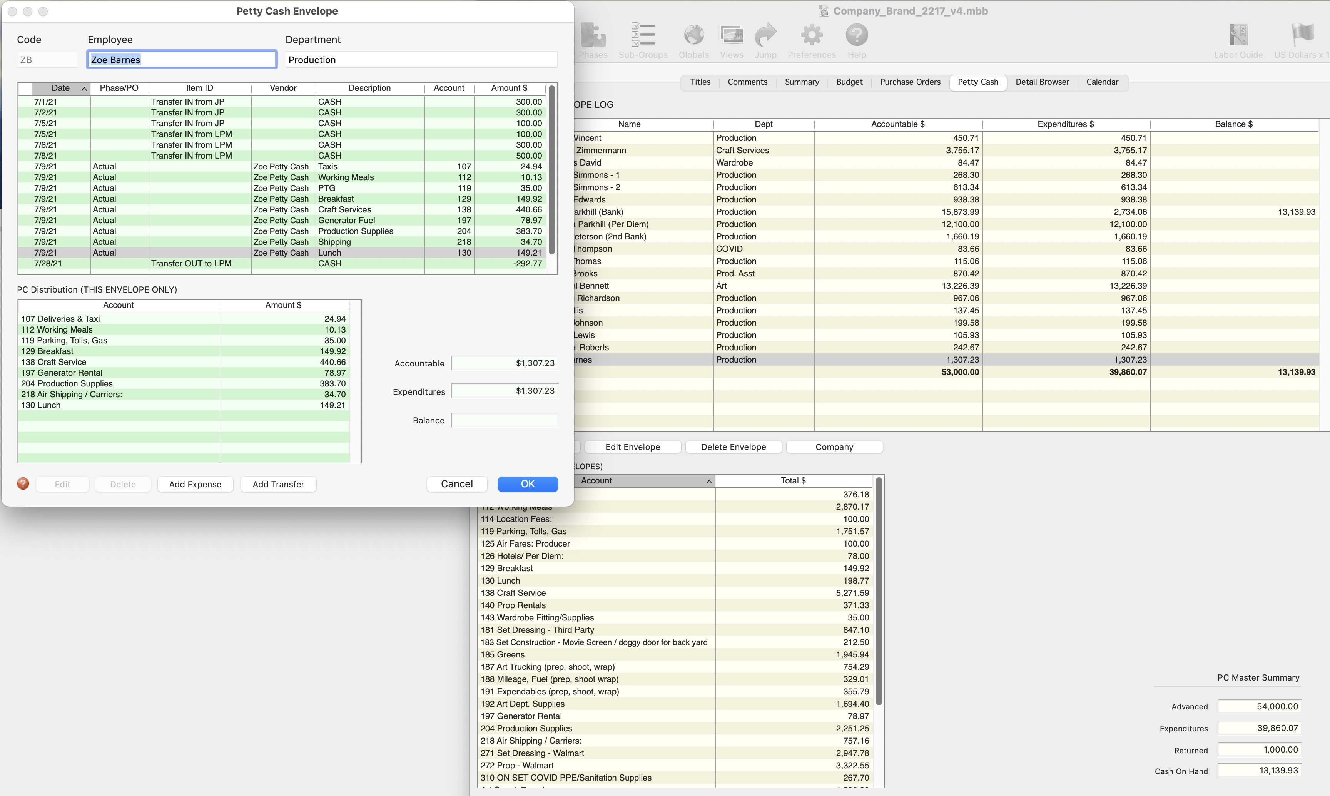Sort distribution list by Account header arrow

709,481
